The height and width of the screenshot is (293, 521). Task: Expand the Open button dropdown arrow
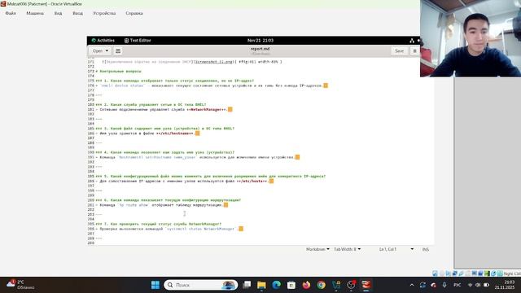(x=107, y=50)
